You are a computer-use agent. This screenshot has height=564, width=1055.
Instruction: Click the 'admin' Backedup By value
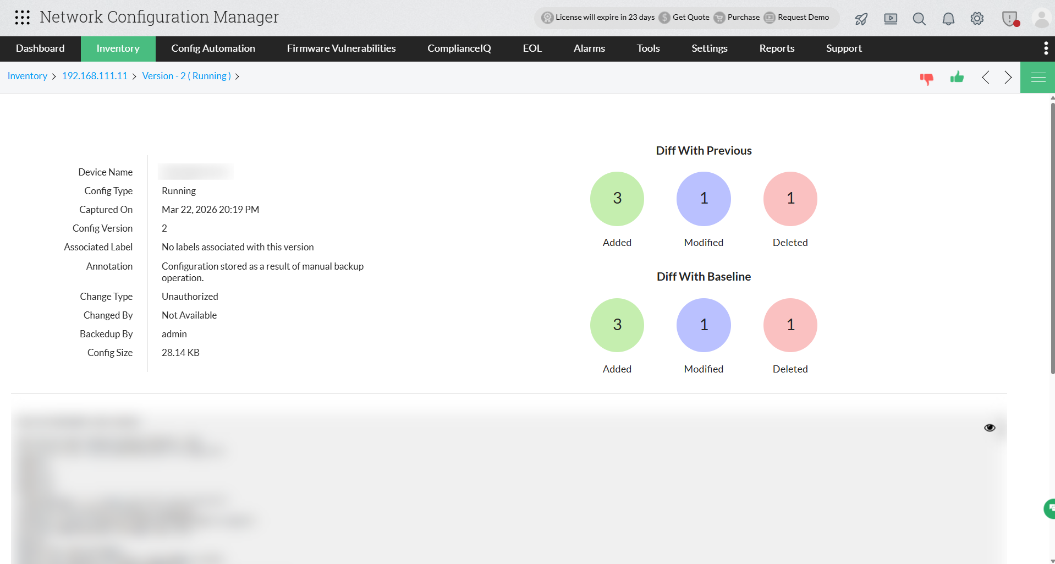pyautogui.click(x=174, y=334)
